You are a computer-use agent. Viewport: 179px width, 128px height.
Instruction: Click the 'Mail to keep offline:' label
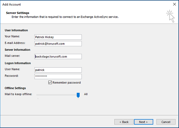(18, 94)
